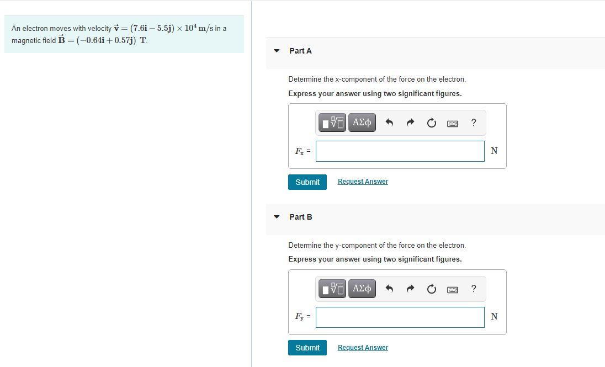Select the Part B heading text

point(301,217)
